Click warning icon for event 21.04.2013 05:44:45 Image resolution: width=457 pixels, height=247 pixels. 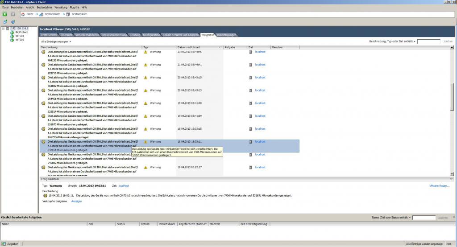146,52
